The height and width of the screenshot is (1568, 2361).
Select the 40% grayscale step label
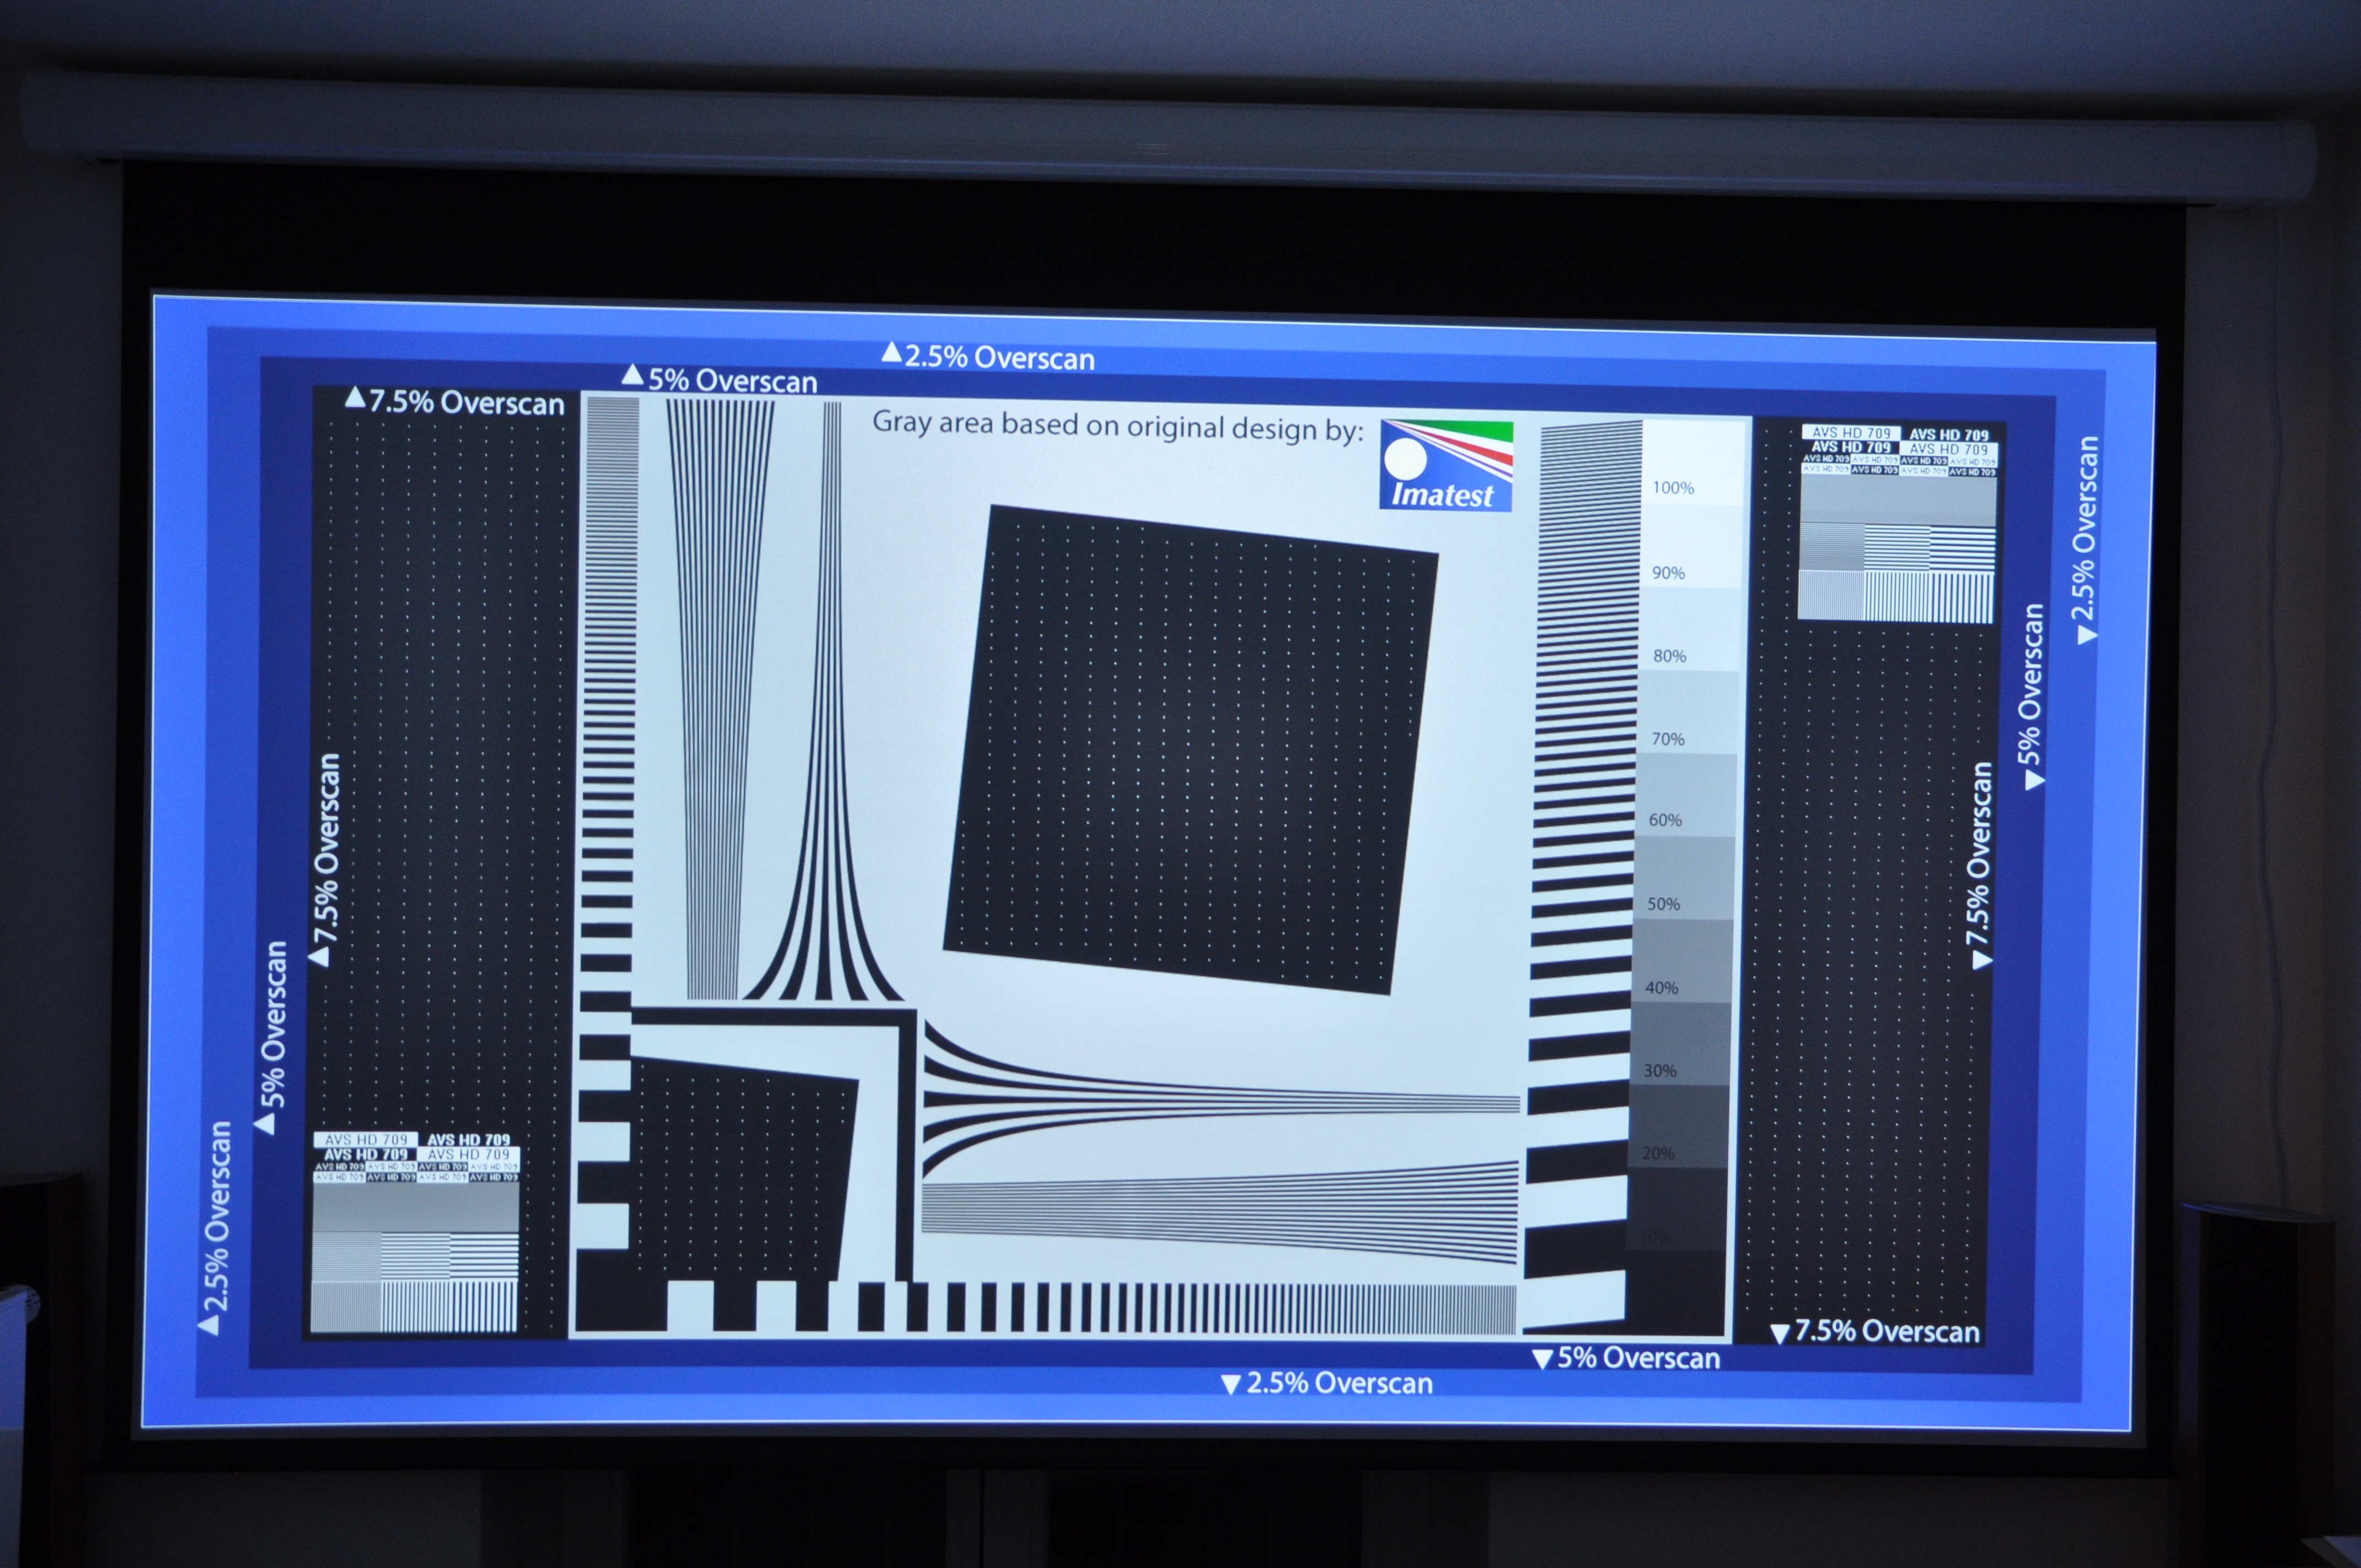click(1661, 988)
